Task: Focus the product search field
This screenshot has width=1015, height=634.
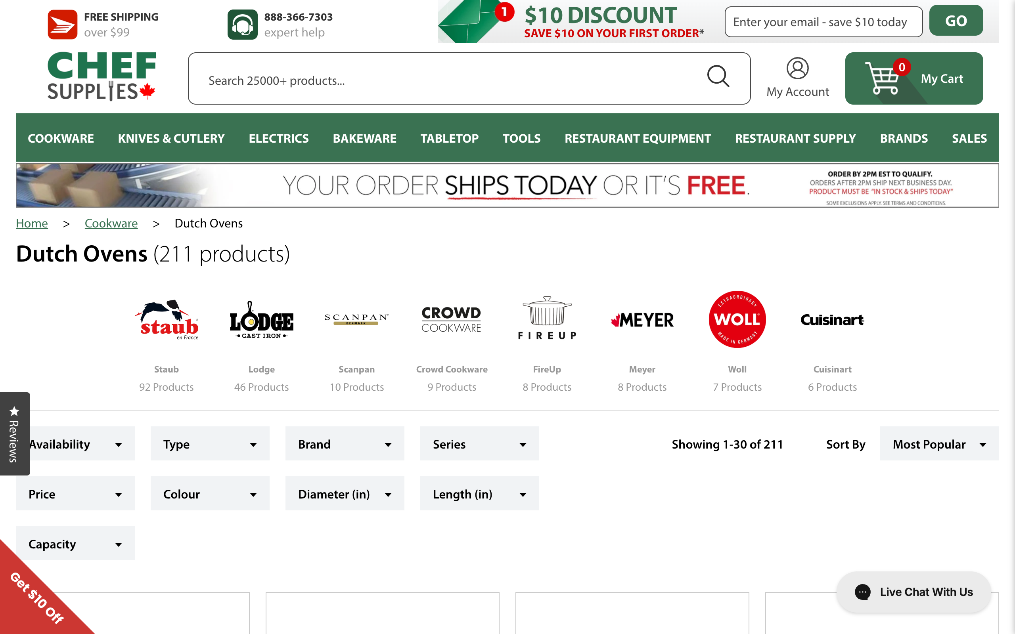Action: point(469,78)
